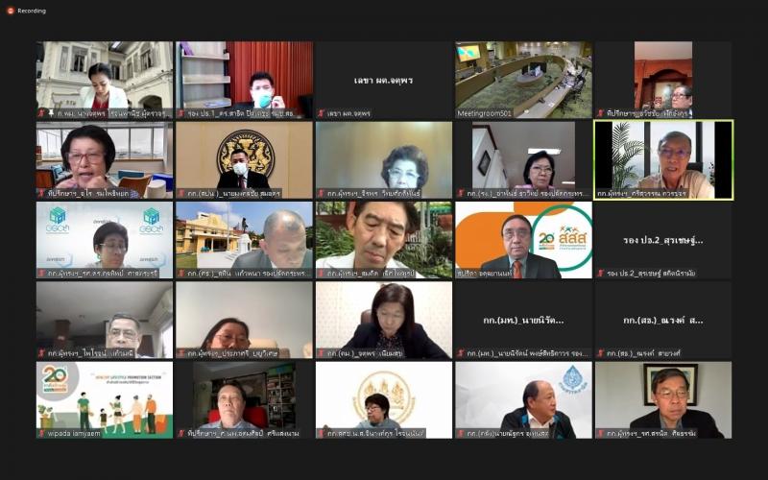Click the "Meetingroom501" name label
Image resolution: width=768 pixels, height=480 pixels.
(485, 113)
